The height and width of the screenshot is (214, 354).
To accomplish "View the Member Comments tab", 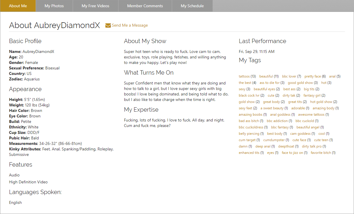I will coord(145,6).
